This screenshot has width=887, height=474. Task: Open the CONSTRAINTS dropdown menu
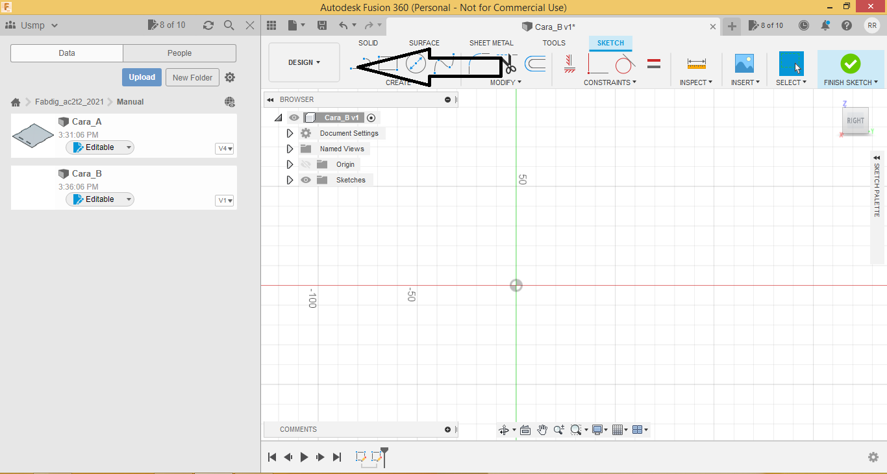[610, 82]
